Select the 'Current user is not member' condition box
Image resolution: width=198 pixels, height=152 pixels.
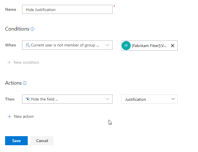67,45
